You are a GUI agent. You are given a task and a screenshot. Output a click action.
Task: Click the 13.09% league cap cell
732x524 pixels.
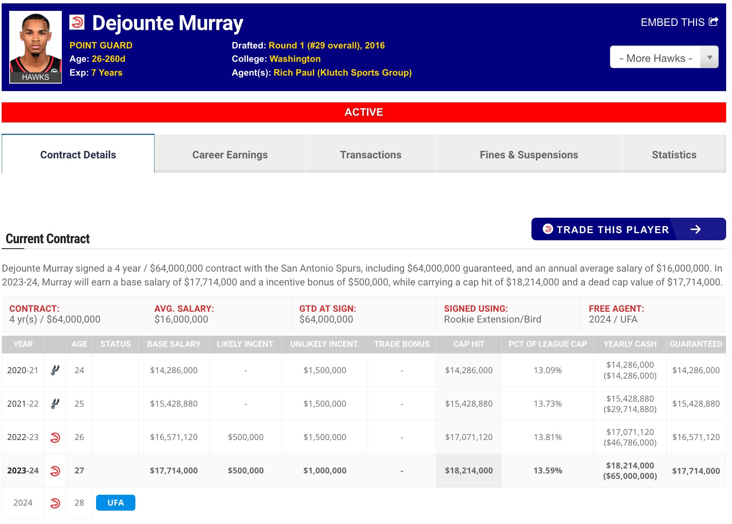547,370
